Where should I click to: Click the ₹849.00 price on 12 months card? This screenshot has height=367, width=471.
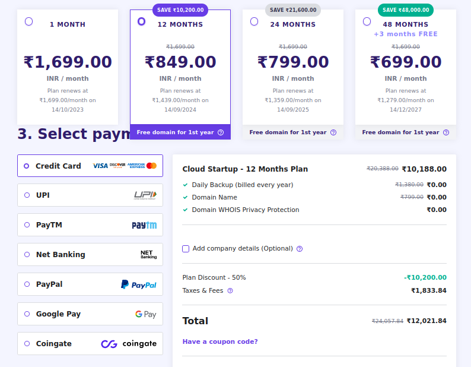coord(180,62)
